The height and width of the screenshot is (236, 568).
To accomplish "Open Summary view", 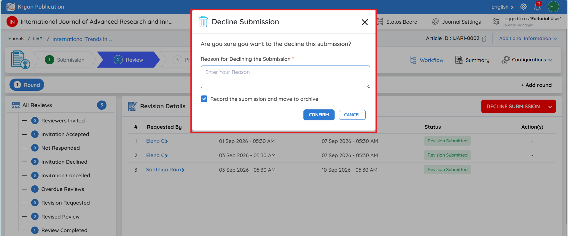I will pos(472,60).
